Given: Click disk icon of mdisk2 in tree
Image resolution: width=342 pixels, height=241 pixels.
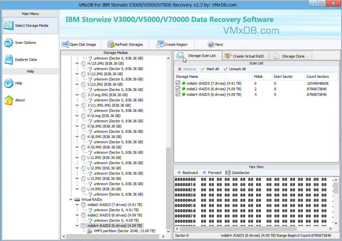Looking at the screenshot, I should click(83, 215).
